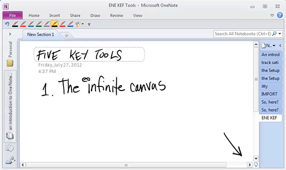Click the vertical scrollbar down arrow
This screenshot has width=286, height=170.
point(256,158)
